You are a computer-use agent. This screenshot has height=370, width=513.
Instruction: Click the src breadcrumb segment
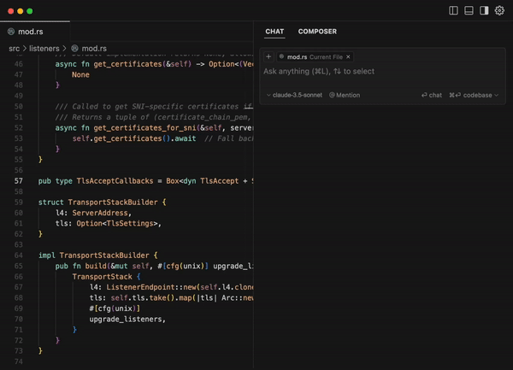coord(14,49)
